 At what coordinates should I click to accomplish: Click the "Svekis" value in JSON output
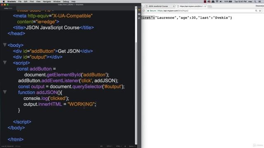click(222, 18)
